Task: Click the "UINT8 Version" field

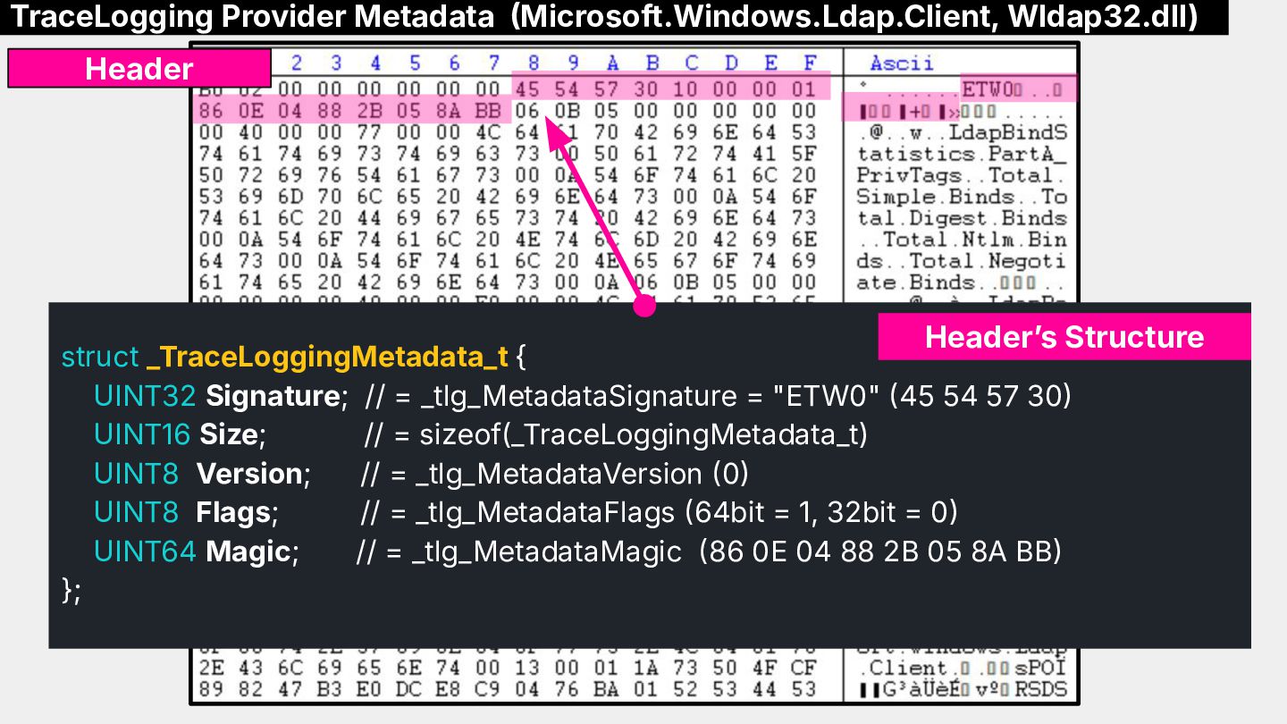Action: [x=202, y=474]
